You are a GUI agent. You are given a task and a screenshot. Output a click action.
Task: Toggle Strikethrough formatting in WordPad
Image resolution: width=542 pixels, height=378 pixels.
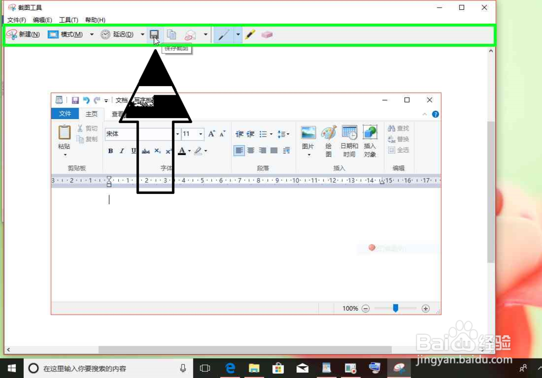(145, 151)
